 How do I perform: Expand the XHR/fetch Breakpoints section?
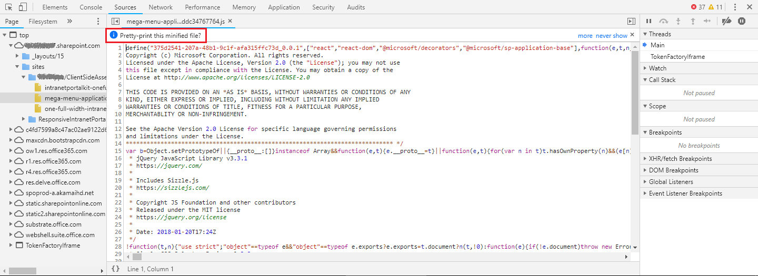(x=680, y=158)
